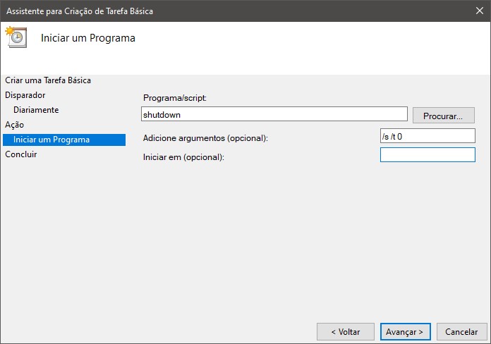Click the 'Iniciar um Programa' page heading
The height and width of the screenshot is (344, 491).
click(88, 38)
